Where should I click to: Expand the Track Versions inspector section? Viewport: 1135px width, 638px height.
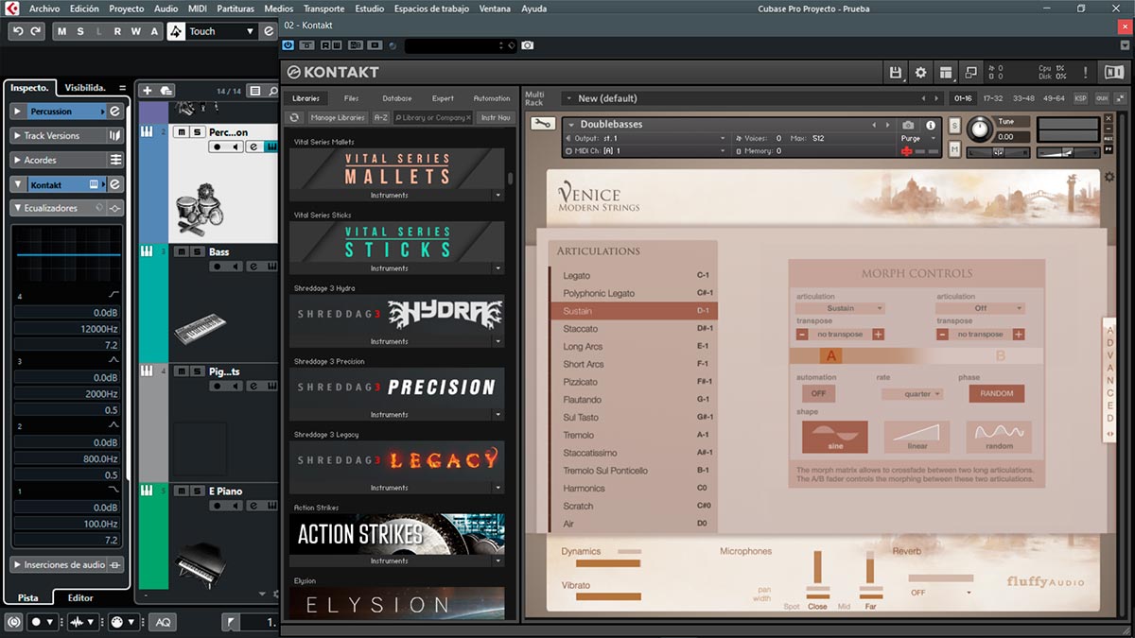click(17, 136)
